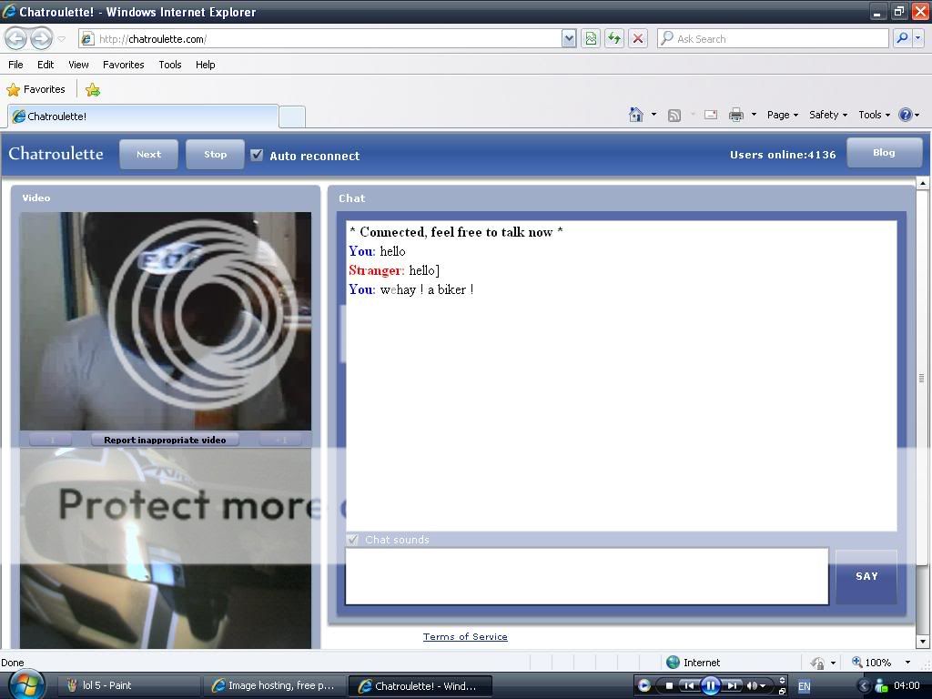
Task: Open the Tools menu in menu bar
Action: [169, 65]
